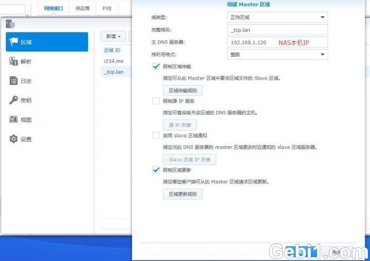Click the 区域更新规则 button

tap(182, 194)
